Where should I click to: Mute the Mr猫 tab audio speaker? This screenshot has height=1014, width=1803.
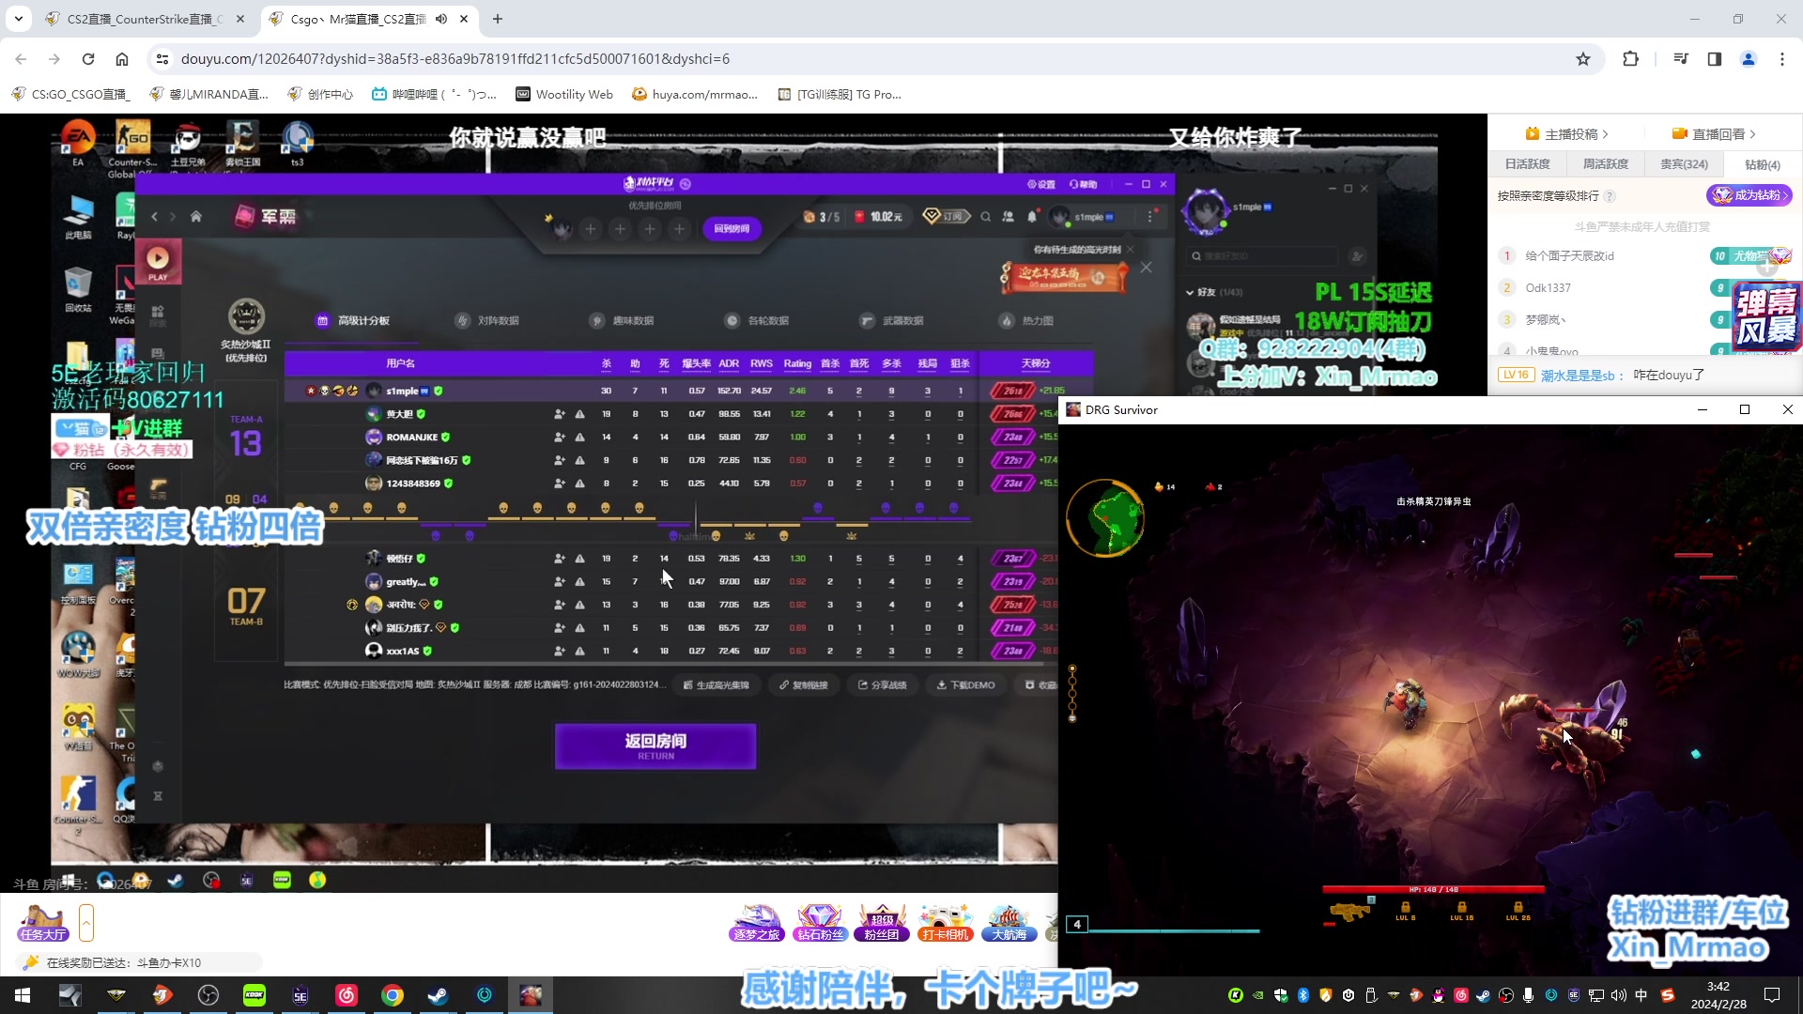pos(440,19)
